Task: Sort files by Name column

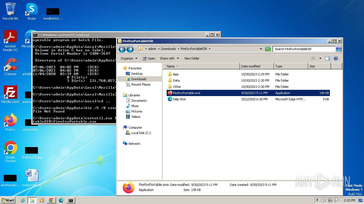Action: click(x=201, y=66)
